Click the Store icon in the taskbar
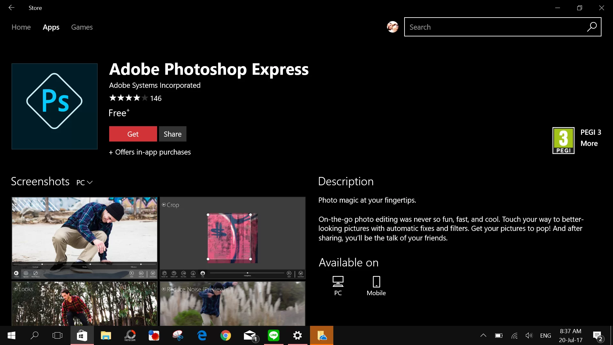Screen dimensions: 613x345 pyautogui.click(x=82, y=335)
